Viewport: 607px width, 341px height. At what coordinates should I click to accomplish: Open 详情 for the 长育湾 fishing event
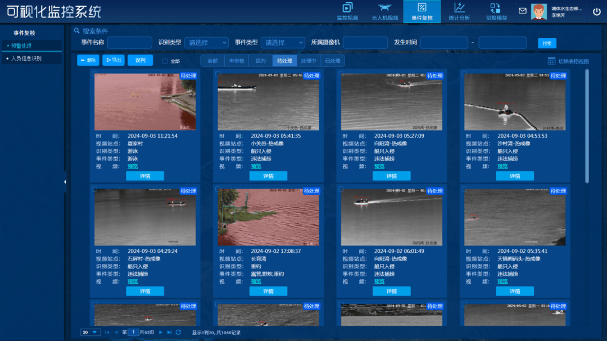[268, 292]
